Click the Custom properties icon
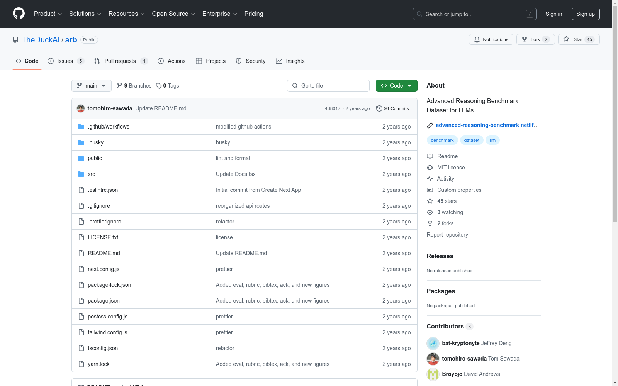 pos(430,190)
